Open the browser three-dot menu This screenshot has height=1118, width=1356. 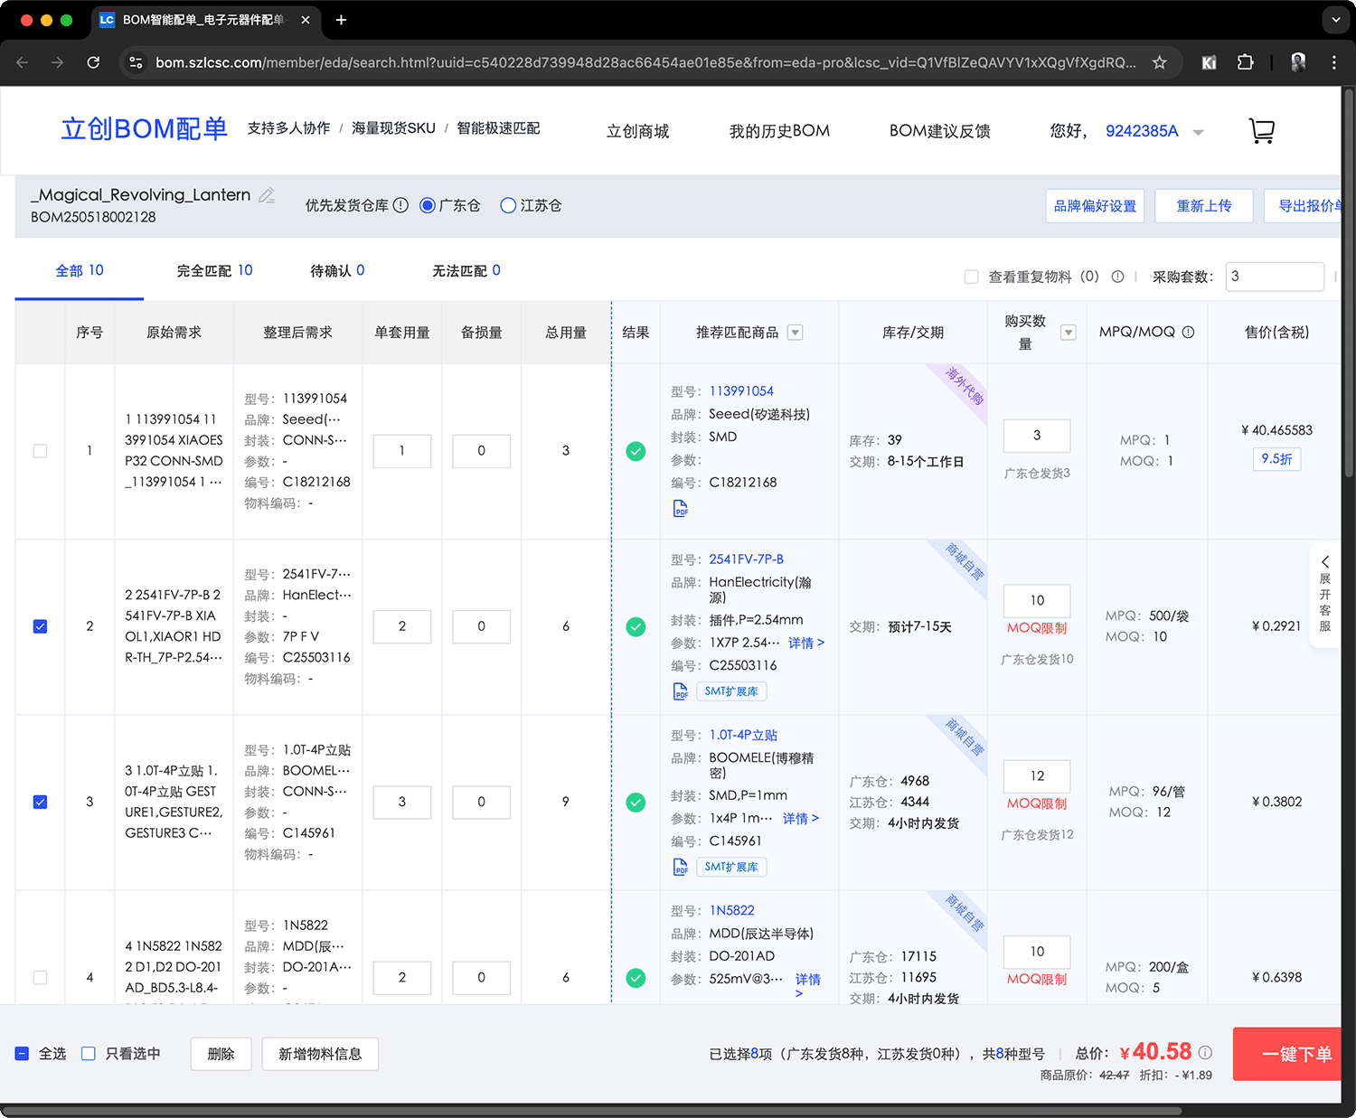[x=1333, y=62]
